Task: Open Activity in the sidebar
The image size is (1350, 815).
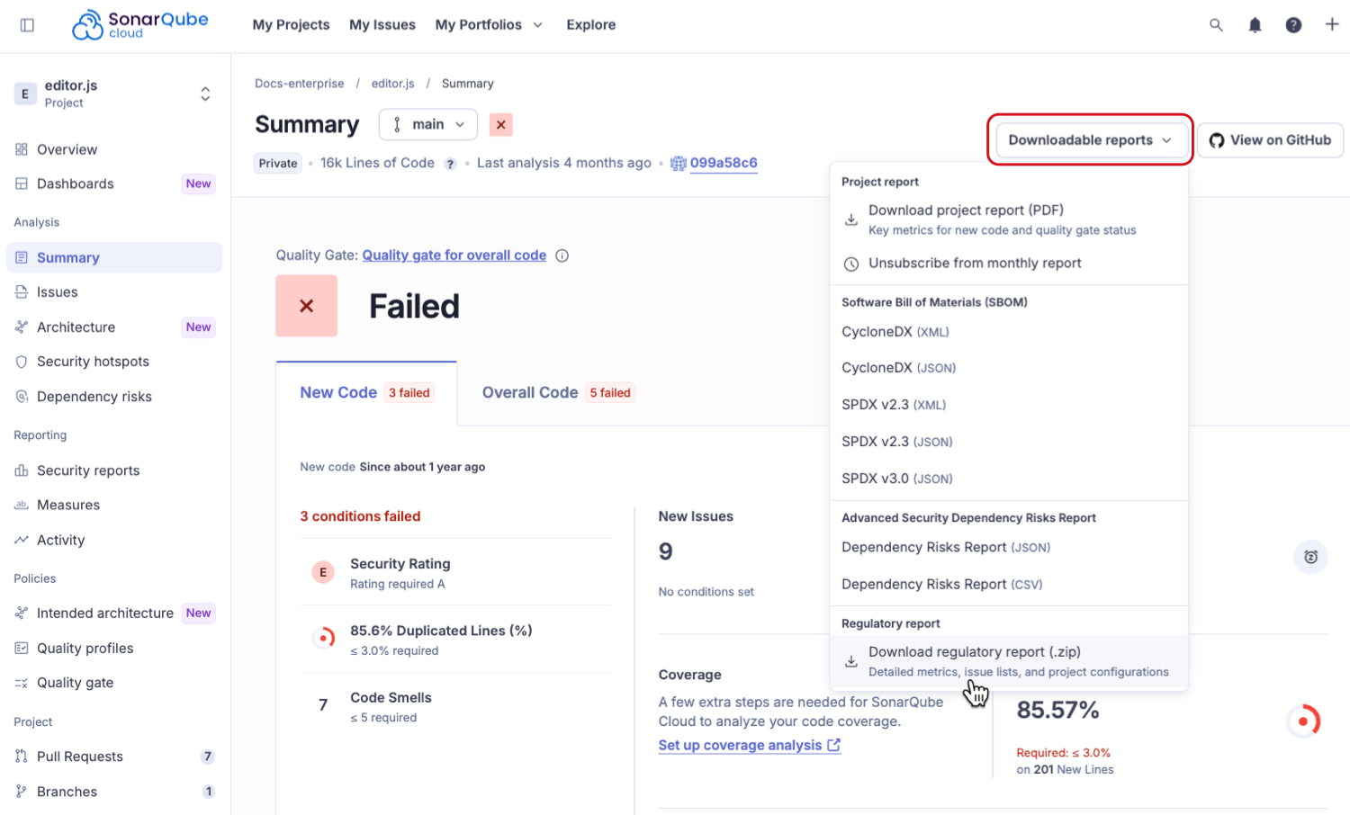Action: [114, 540]
